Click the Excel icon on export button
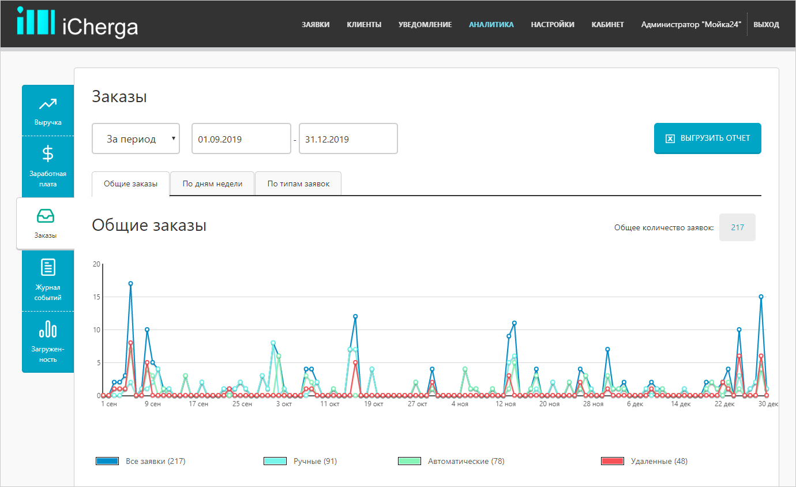Viewport: 796px width, 487px height. click(x=670, y=138)
